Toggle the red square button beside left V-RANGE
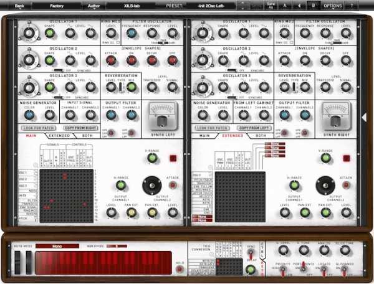The width and height of the screenshot is (374, 284). (x=173, y=158)
